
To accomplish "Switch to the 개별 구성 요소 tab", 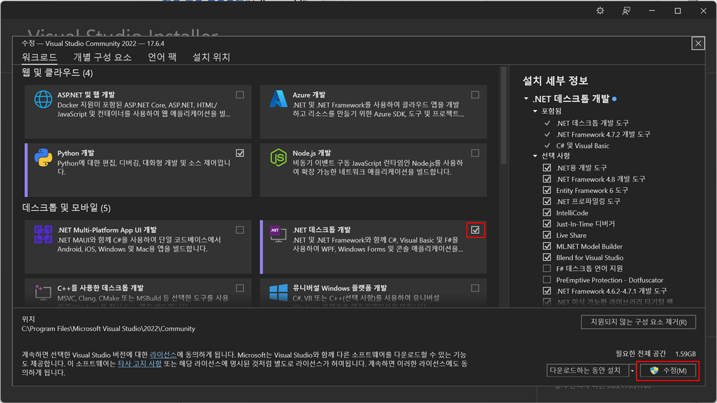I will 102,57.
